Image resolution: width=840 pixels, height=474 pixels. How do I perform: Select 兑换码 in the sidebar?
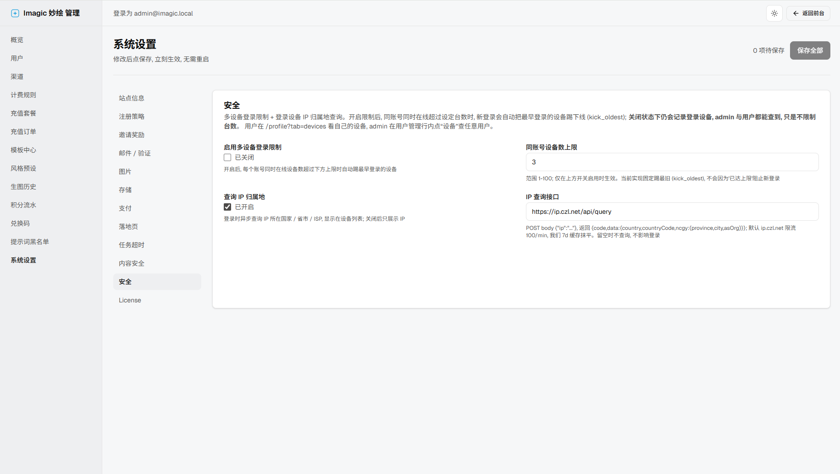click(x=20, y=223)
